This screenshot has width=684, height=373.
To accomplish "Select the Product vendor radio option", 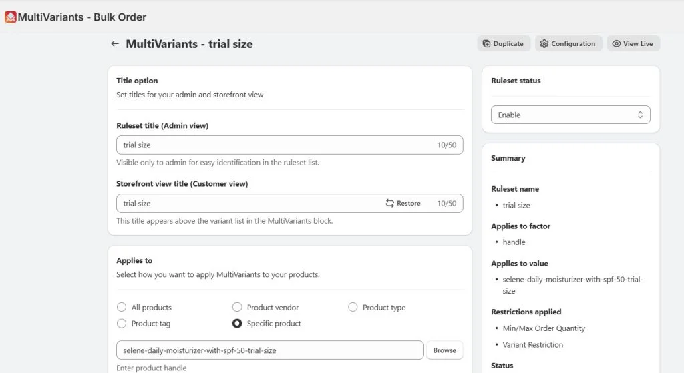I will [x=237, y=307].
